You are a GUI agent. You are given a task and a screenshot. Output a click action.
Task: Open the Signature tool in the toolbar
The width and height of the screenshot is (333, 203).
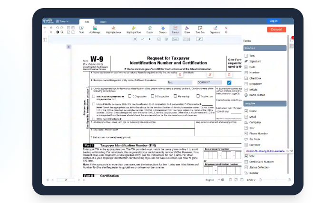click(x=215, y=30)
